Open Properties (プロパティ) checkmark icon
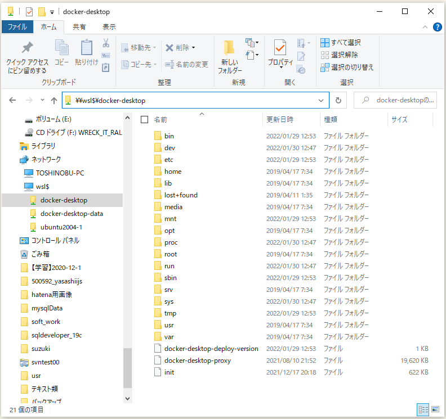 click(280, 47)
